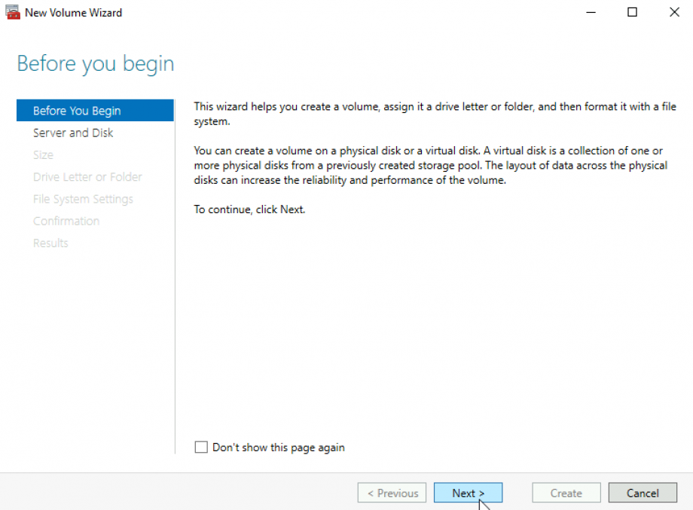Click the New Volume Wizard title text

72,12
